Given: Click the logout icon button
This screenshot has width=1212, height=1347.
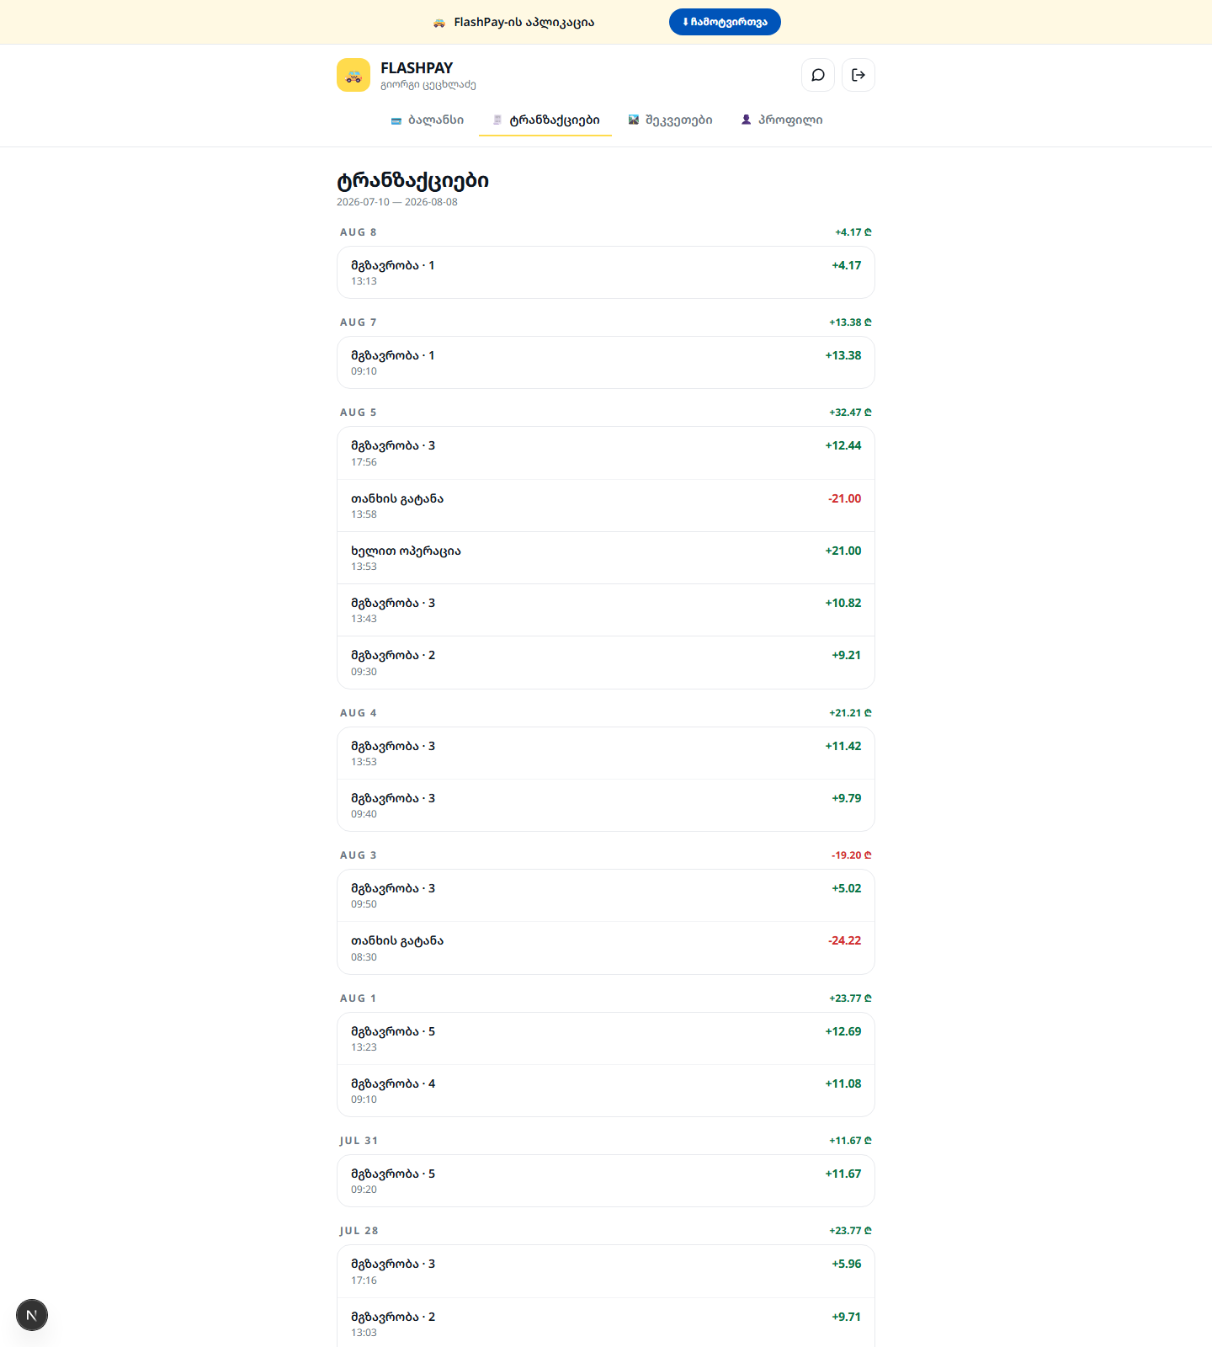Looking at the screenshot, I should pos(858,75).
